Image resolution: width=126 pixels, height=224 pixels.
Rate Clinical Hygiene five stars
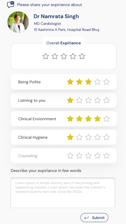(x=107, y=137)
